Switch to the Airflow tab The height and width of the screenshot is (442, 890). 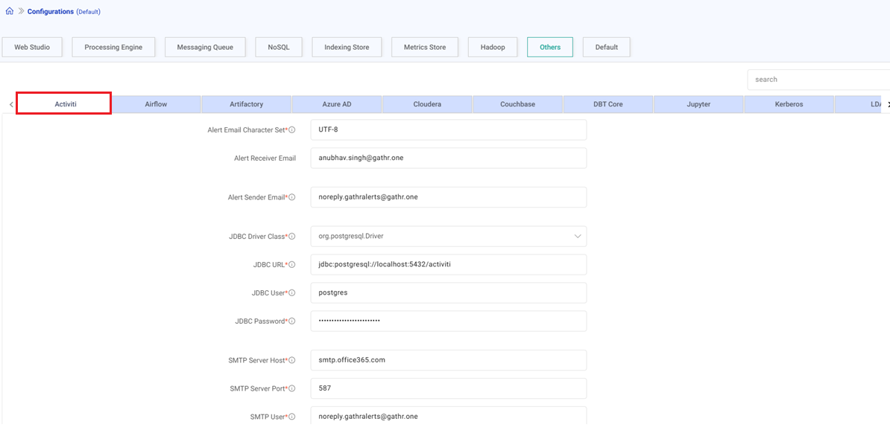(155, 103)
